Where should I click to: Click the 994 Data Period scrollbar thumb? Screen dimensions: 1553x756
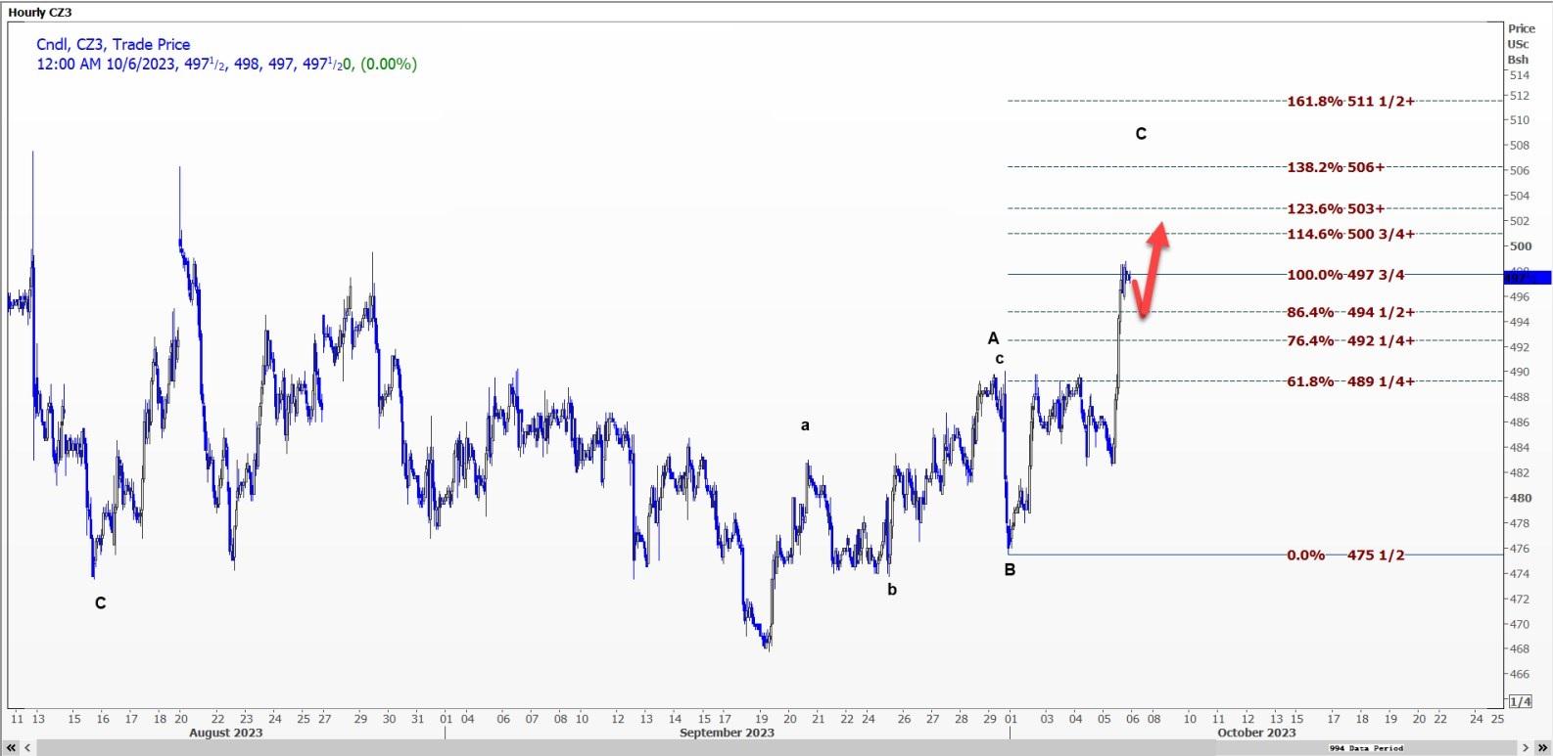point(1366,748)
